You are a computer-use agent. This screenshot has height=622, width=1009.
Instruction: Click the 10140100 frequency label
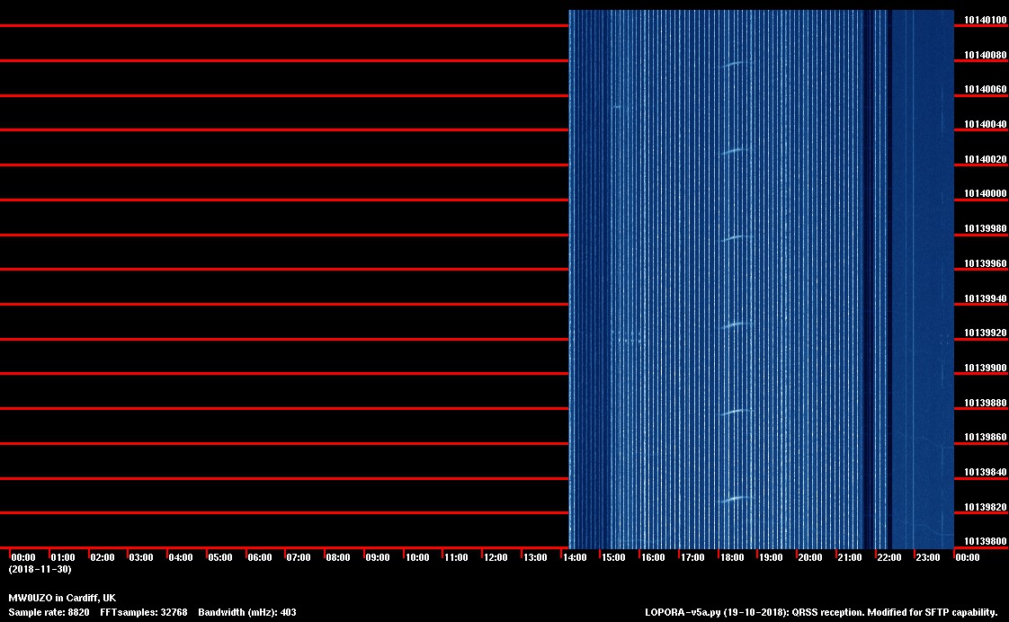[x=985, y=20]
